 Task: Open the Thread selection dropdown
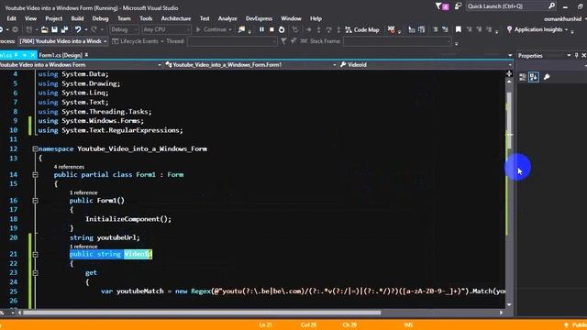(x=232, y=41)
